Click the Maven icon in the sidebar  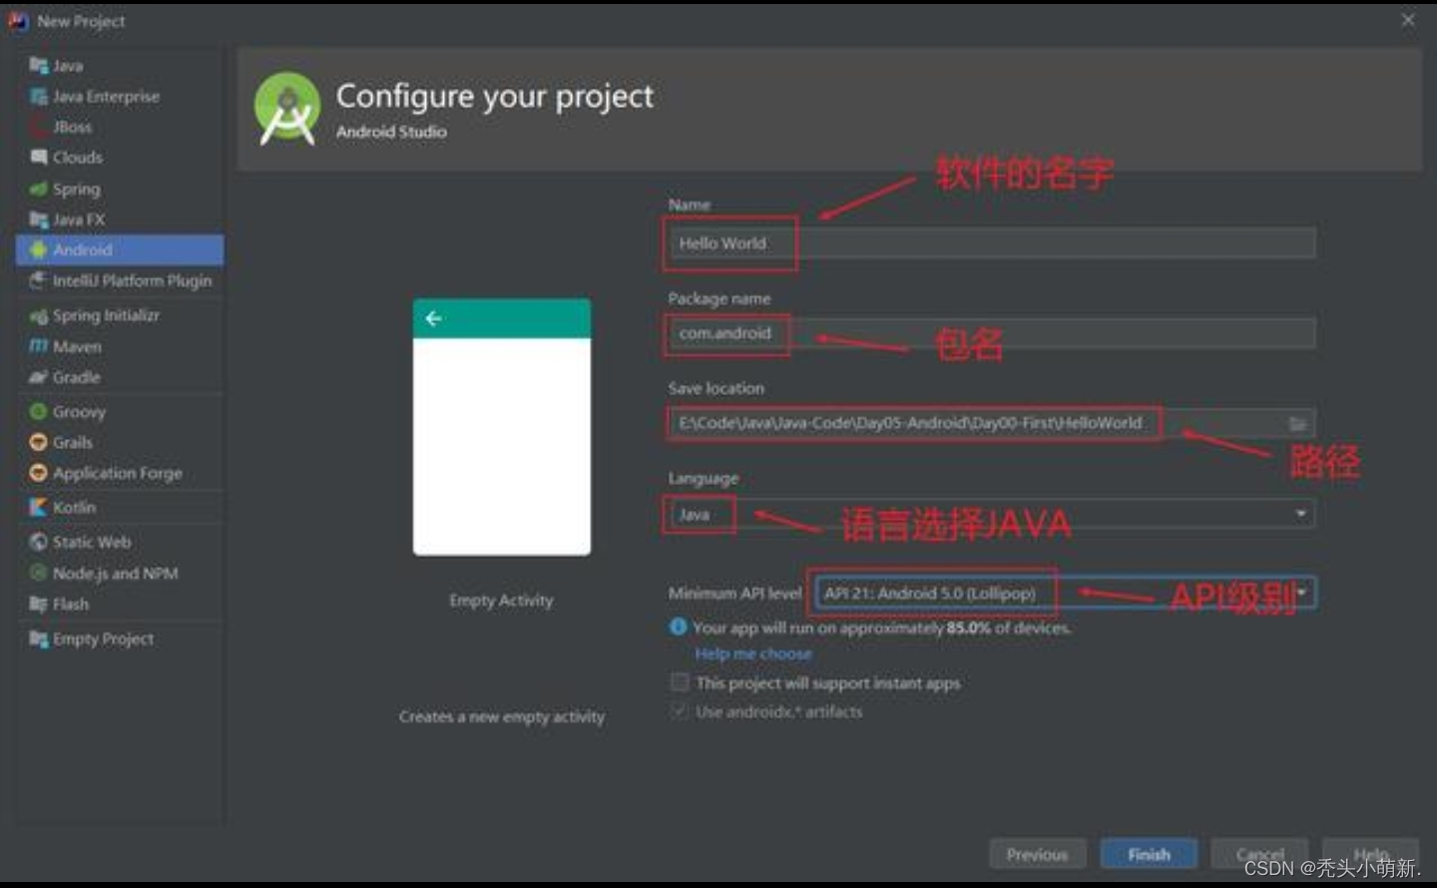(x=39, y=346)
